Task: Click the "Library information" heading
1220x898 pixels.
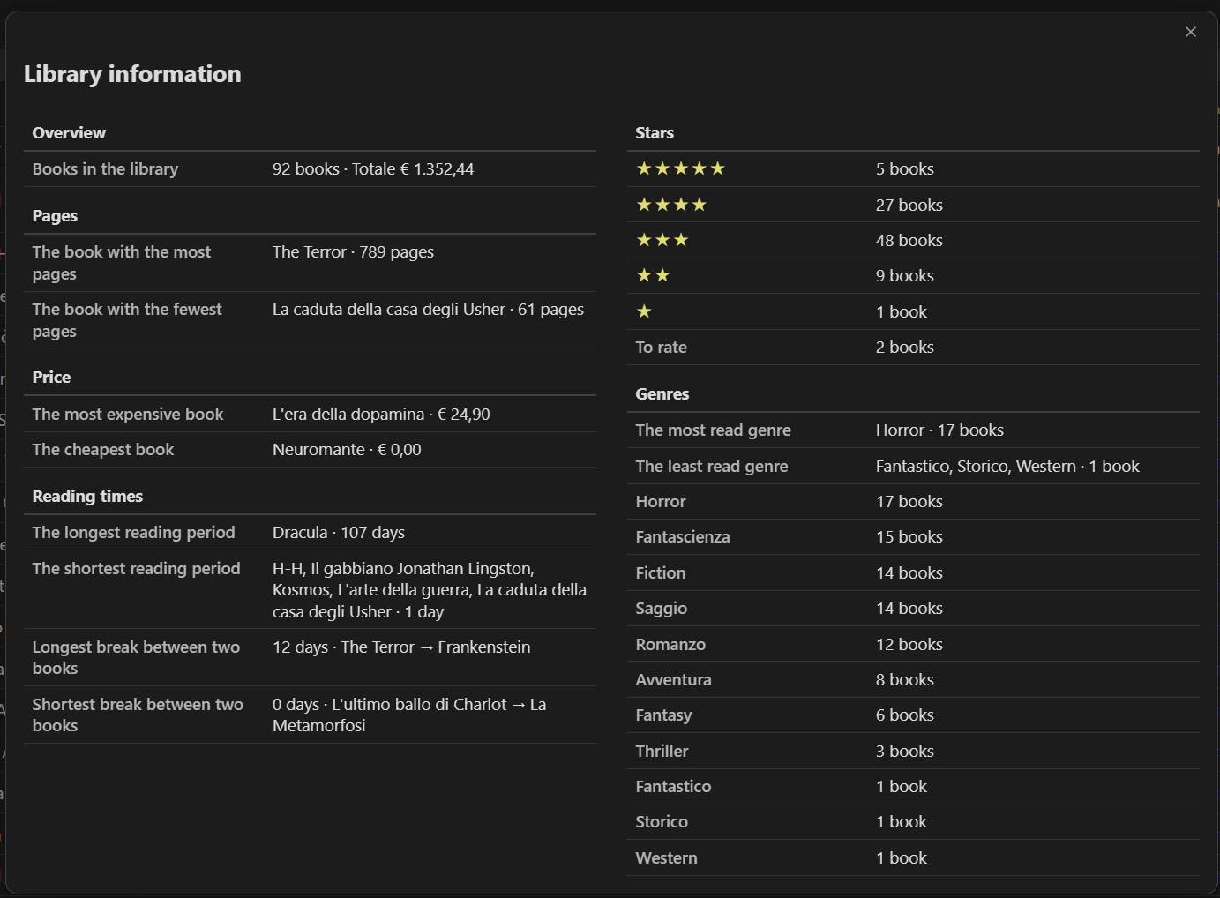Action: tap(132, 74)
